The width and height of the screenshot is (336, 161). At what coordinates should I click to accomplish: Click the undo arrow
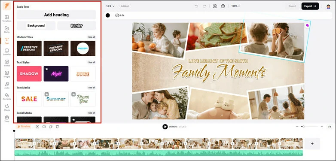tap(196, 6)
